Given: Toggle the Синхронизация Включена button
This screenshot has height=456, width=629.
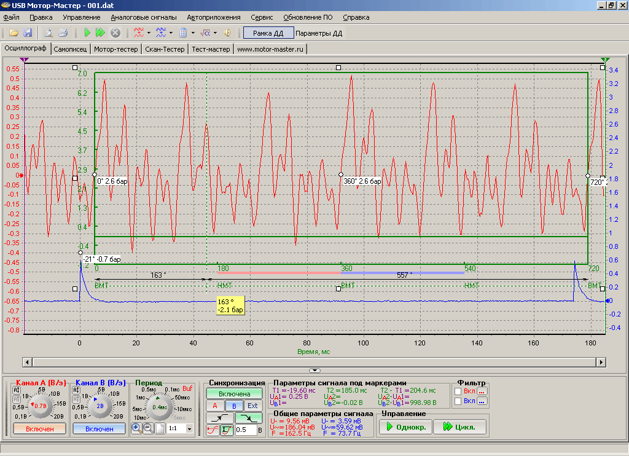Looking at the screenshot, I should (x=234, y=394).
